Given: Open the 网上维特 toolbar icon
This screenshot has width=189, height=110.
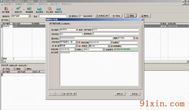Looking at the screenshot, I should click(x=50, y=10).
